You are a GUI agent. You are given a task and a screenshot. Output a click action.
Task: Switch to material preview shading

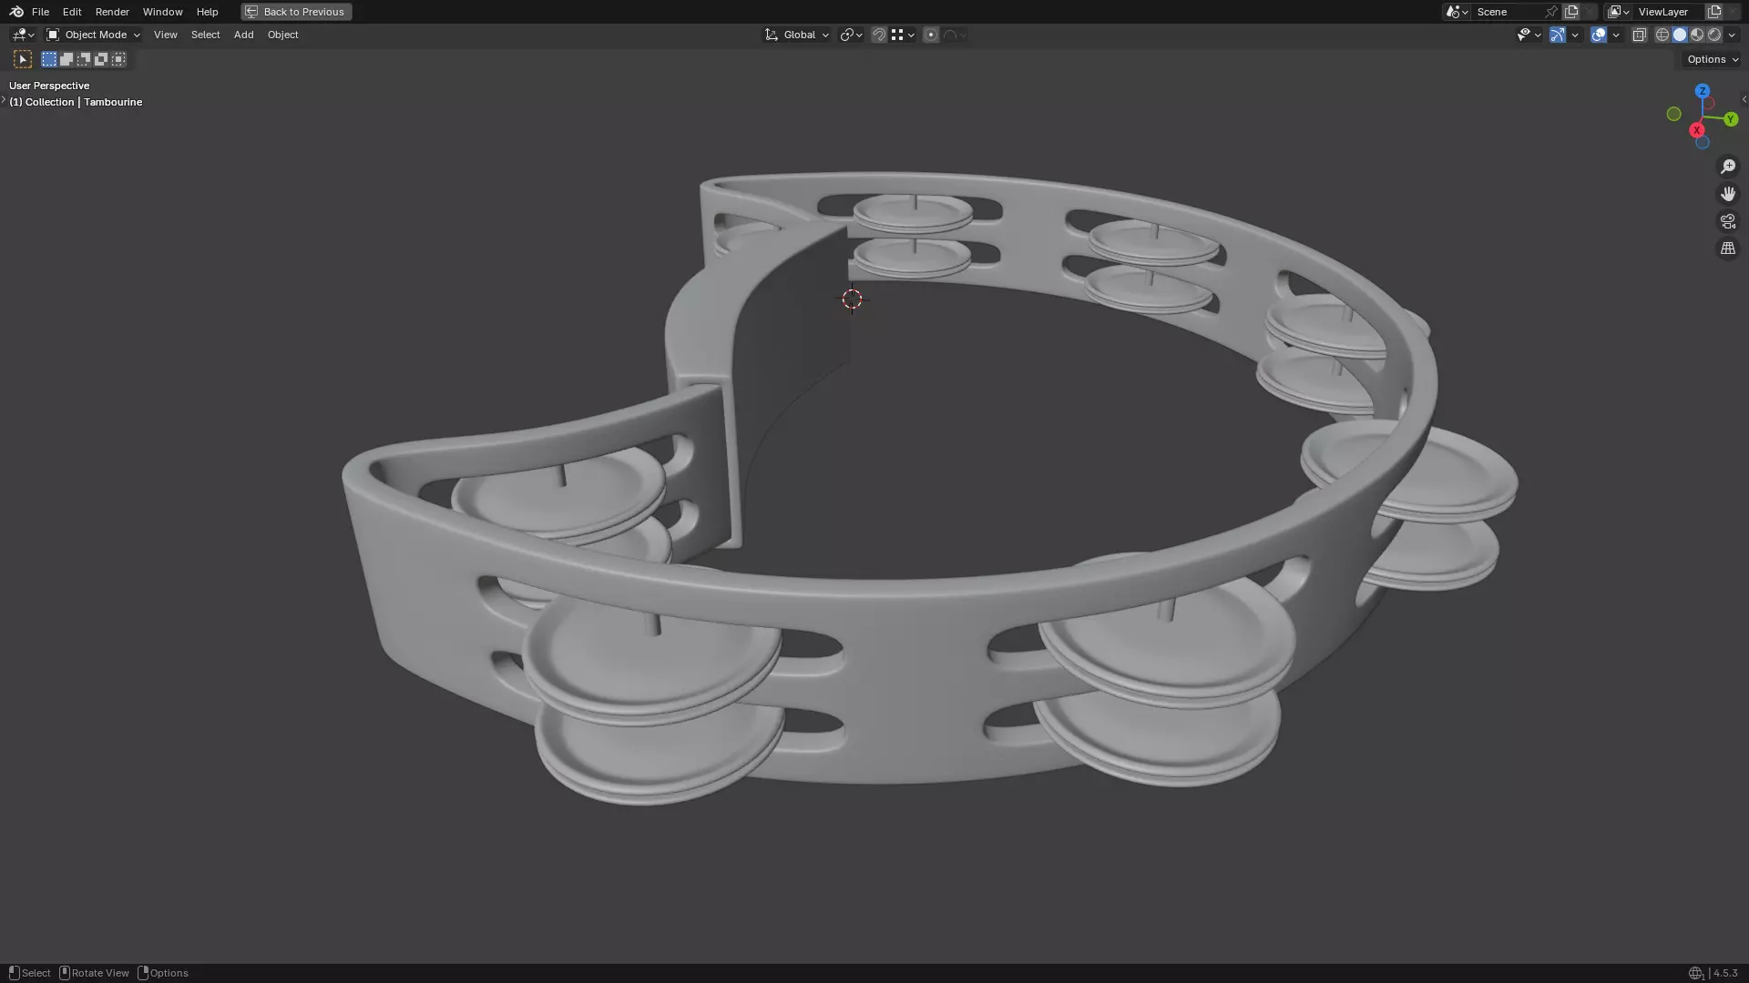pyautogui.click(x=1697, y=35)
